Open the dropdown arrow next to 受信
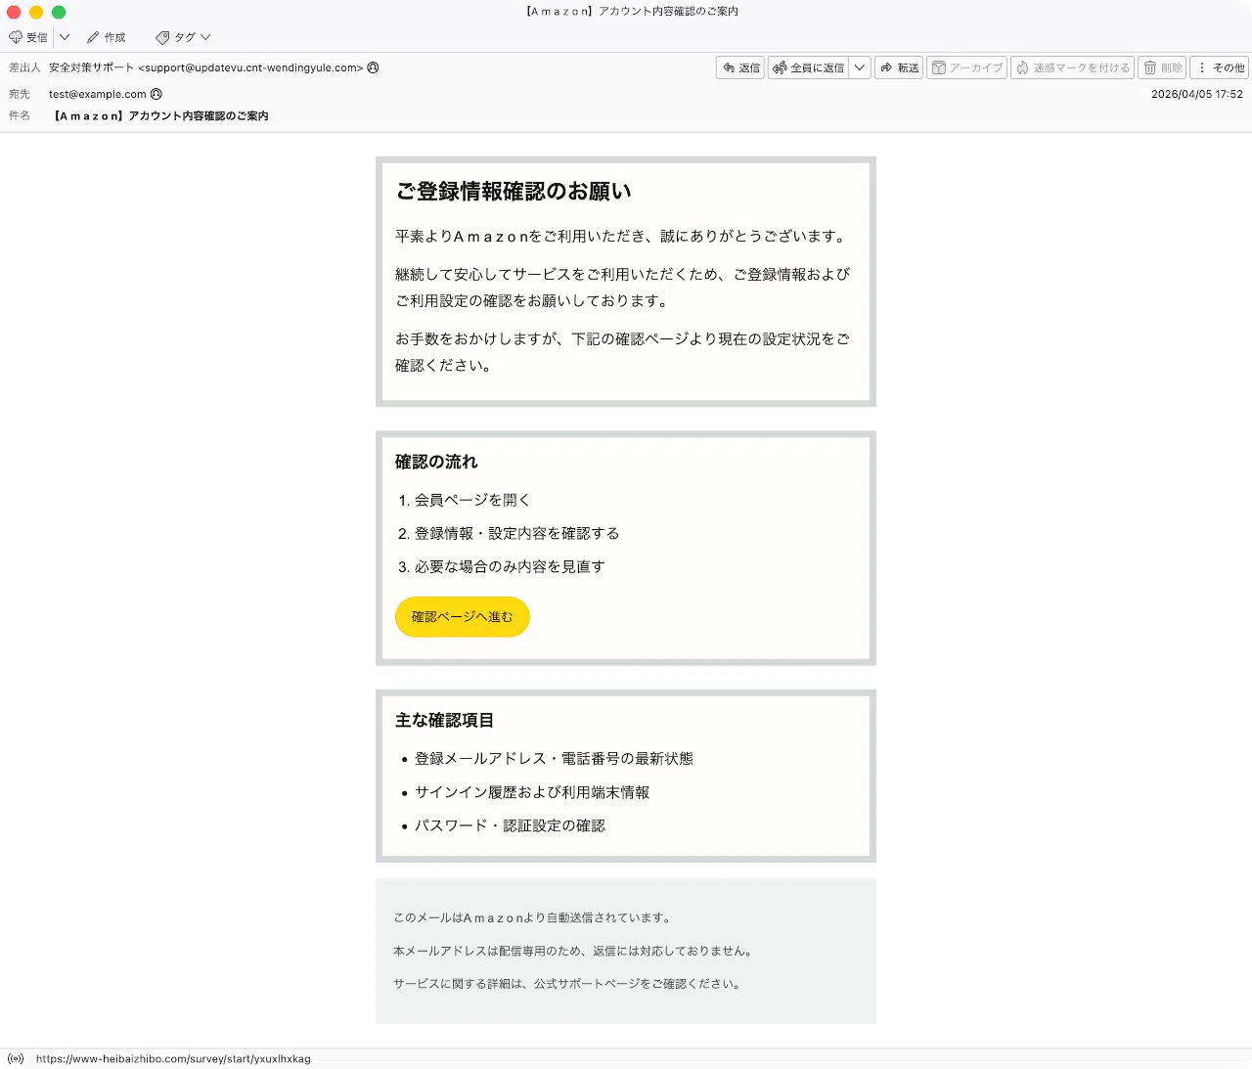1252x1069 pixels. click(x=65, y=37)
